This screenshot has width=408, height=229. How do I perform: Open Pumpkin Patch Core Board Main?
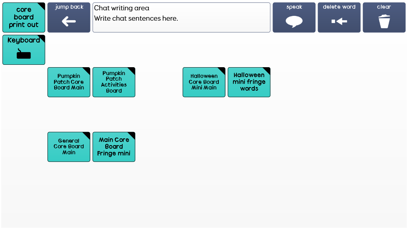coord(69,82)
